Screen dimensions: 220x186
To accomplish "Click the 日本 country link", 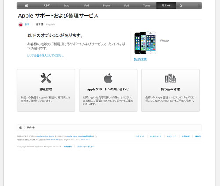I will click(x=27, y=25).
